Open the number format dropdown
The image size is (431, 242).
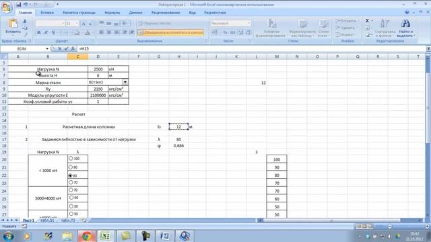[248, 24]
